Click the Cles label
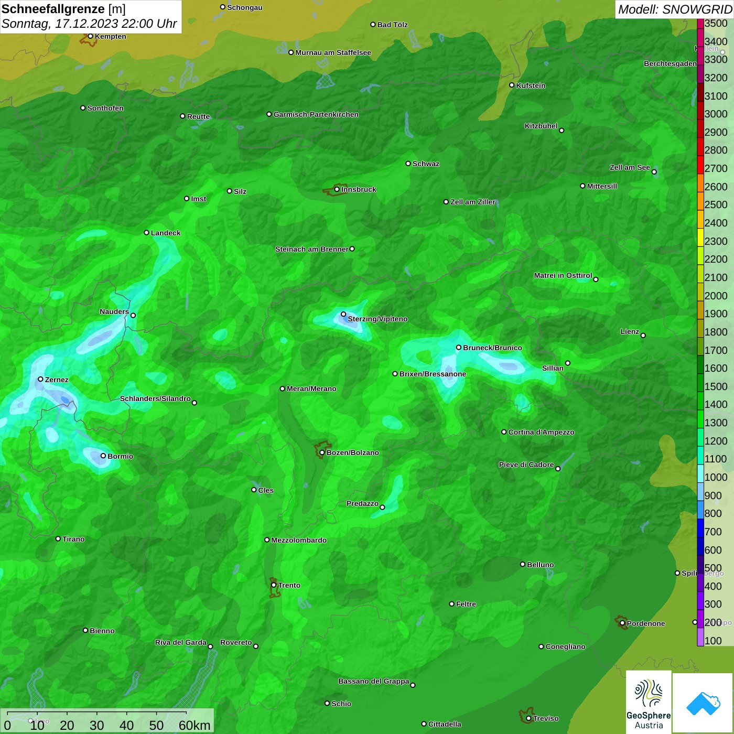This screenshot has height=734, width=734. 266,490
